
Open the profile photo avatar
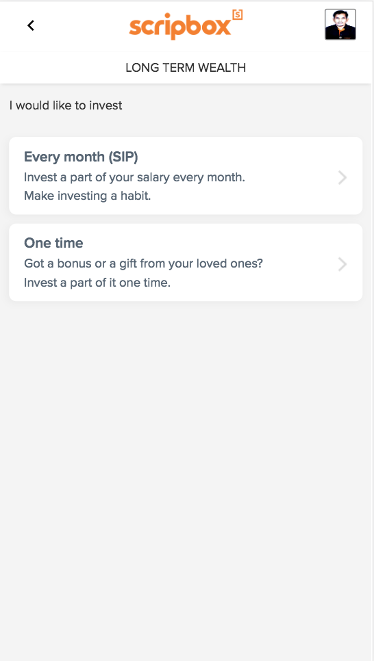click(340, 25)
